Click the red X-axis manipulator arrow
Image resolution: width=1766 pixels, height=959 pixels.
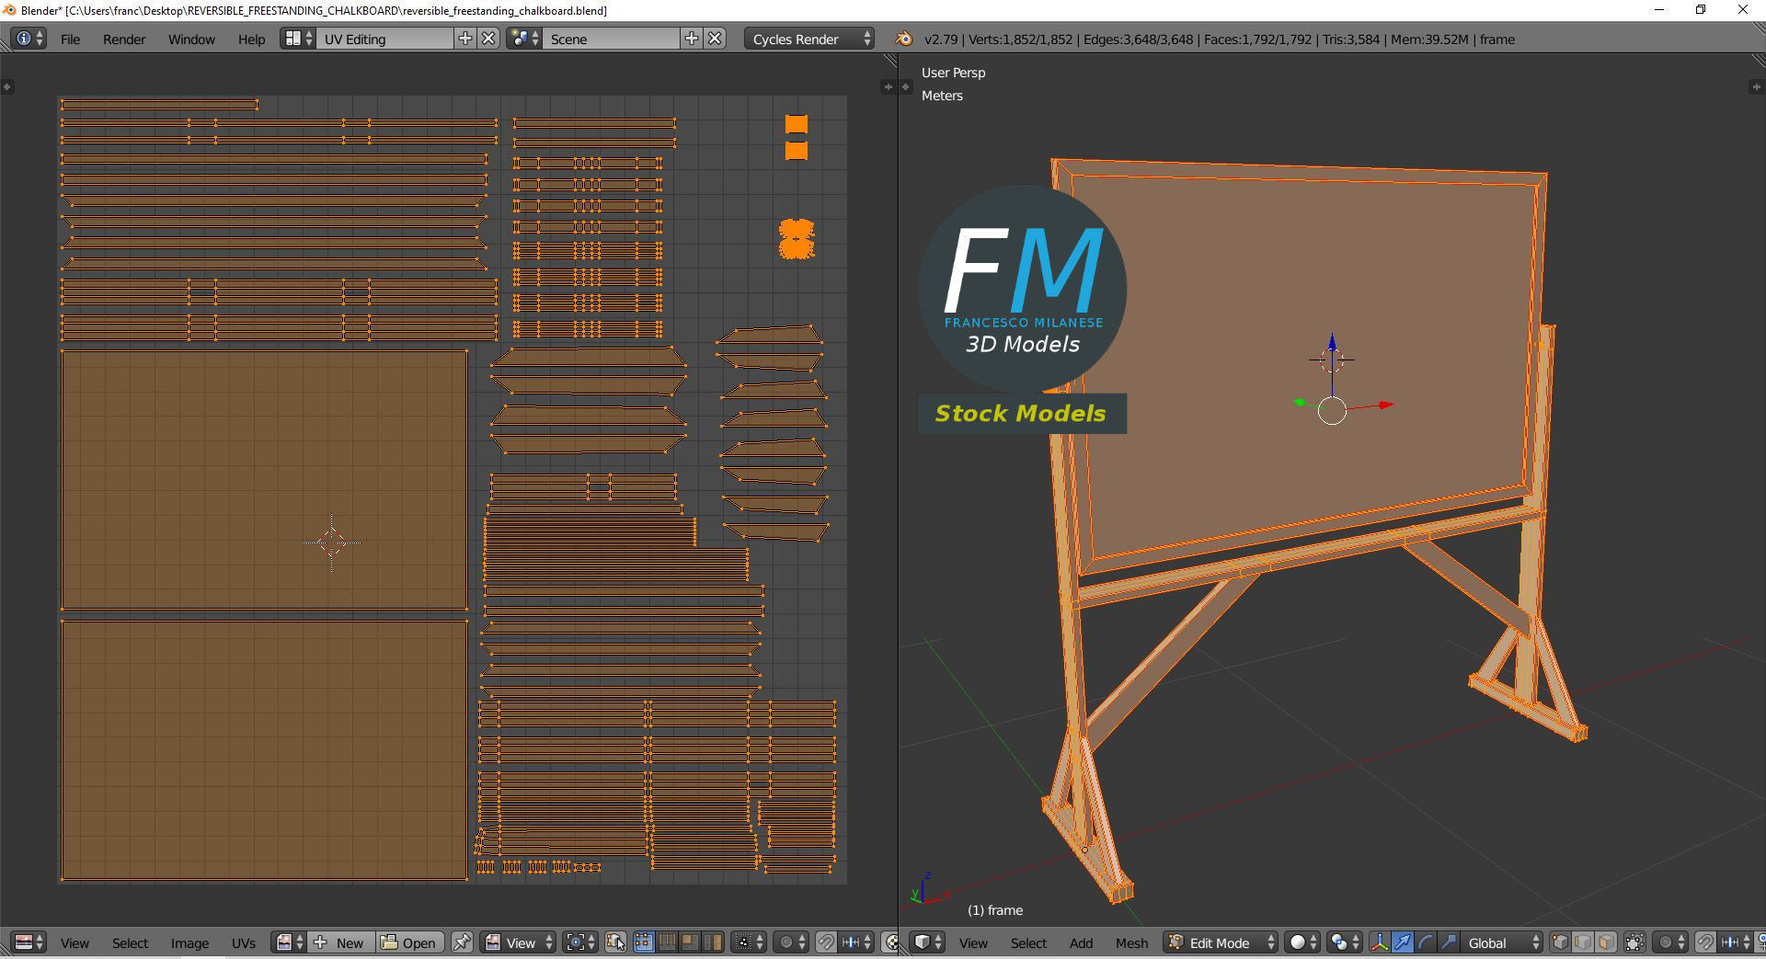pos(1386,405)
